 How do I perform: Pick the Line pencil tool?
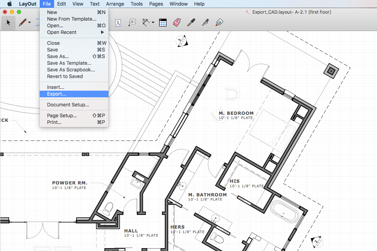click(22, 22)
